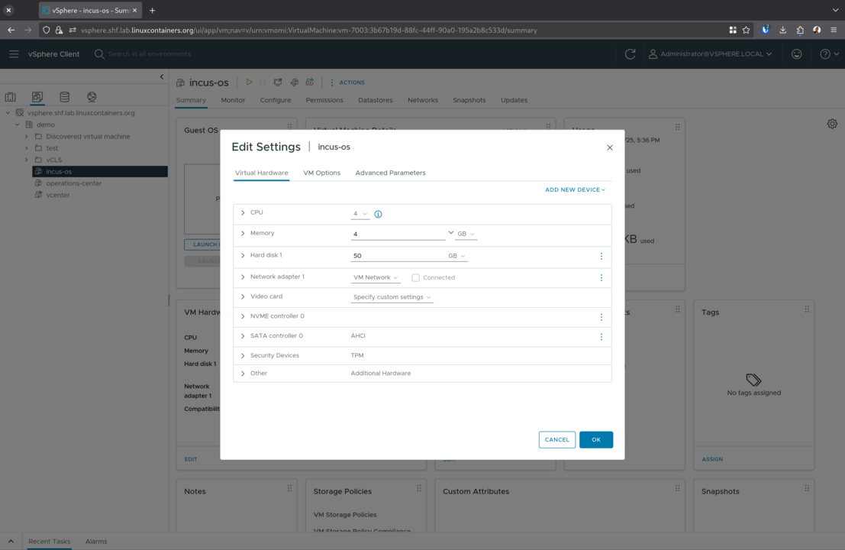Open the Memory unit GB dropdown
The height and width of the screenshot is (550, 845).
[x=466, y=234]
